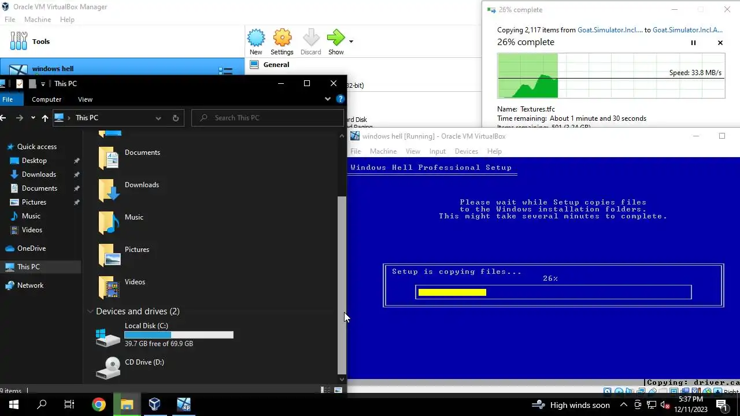This screenshot has height=416, width=740.
Task: Open Documents in the navigation pane
Action: (39, 188)
